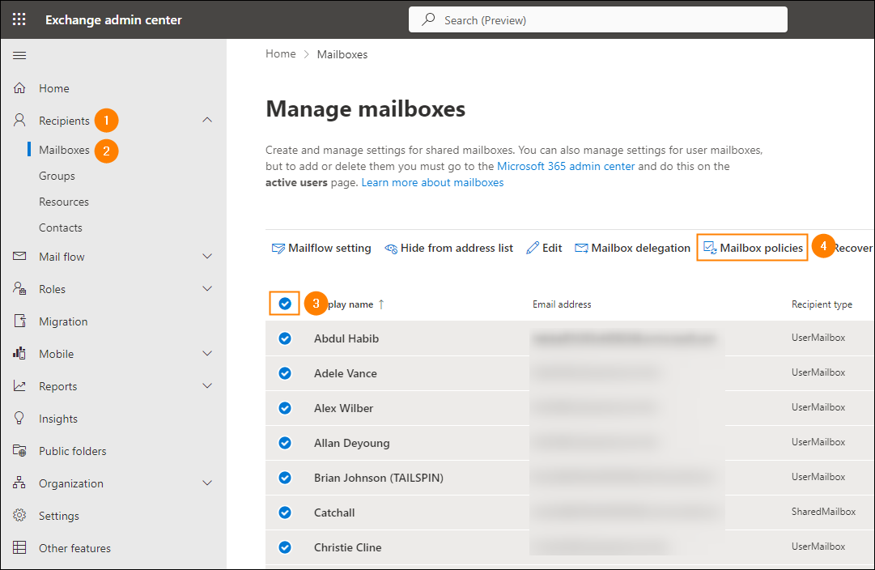875x570 pixels.
Task: Click Learn more about mailboxes
Action: (x=432, y=182)
